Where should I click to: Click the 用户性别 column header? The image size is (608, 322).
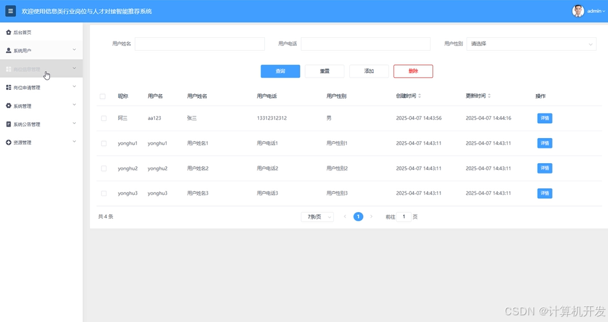coord(336,96)
